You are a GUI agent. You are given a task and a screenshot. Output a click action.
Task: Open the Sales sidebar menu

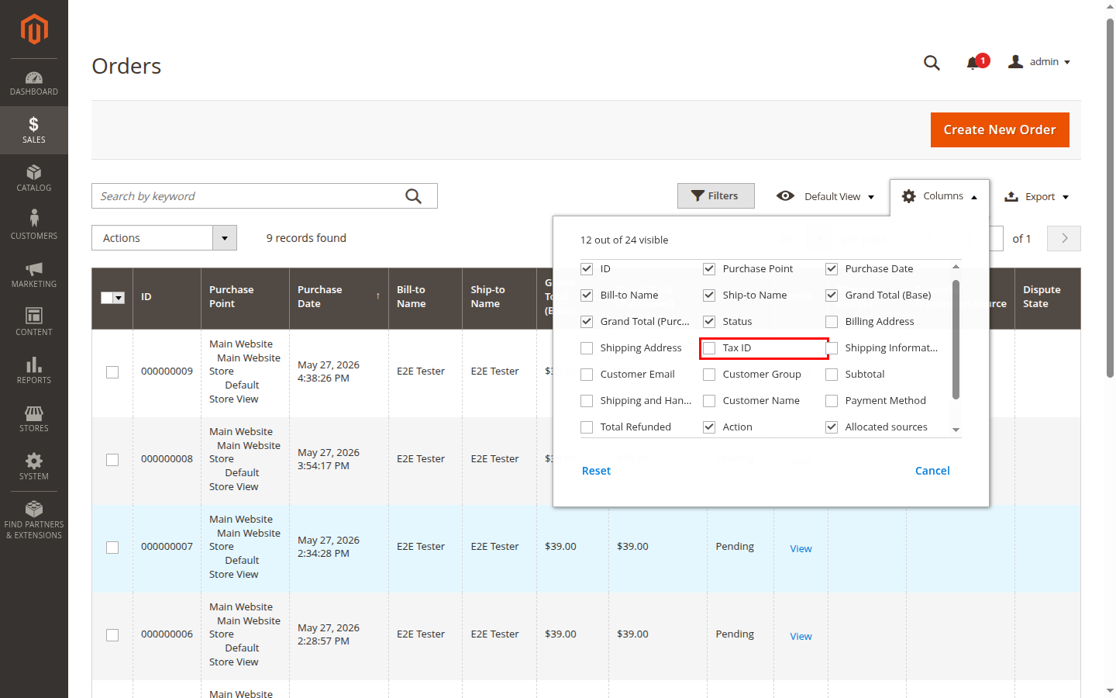click(x=34, y=130)
